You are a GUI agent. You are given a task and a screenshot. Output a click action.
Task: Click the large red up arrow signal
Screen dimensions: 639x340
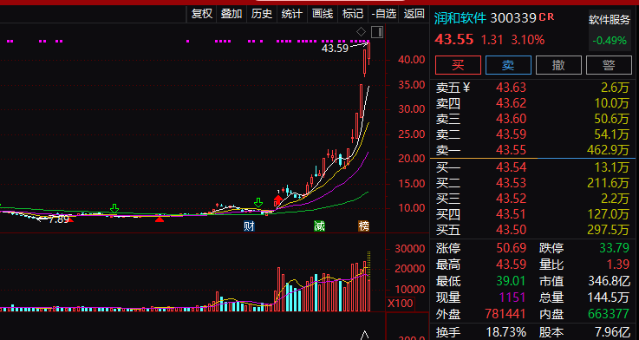[x=278, y=200]
